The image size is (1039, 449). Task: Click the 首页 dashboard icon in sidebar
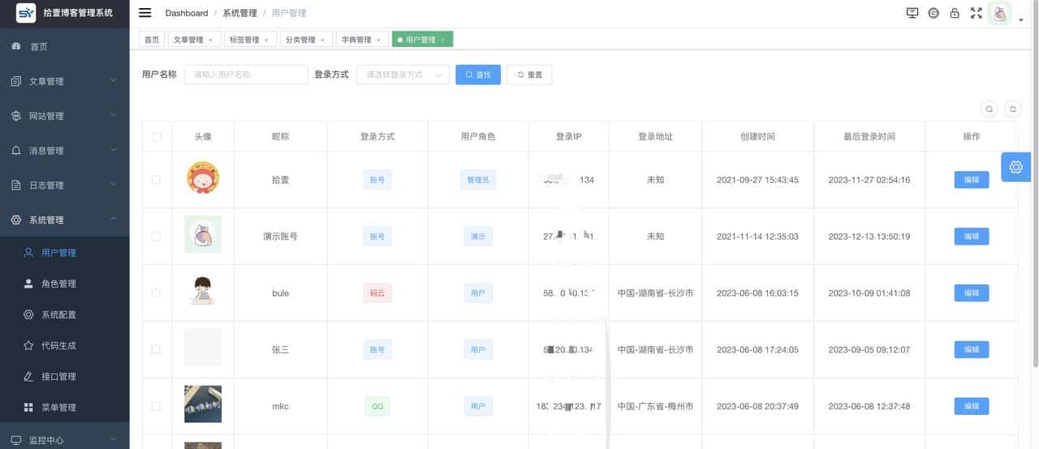(16, 46)
